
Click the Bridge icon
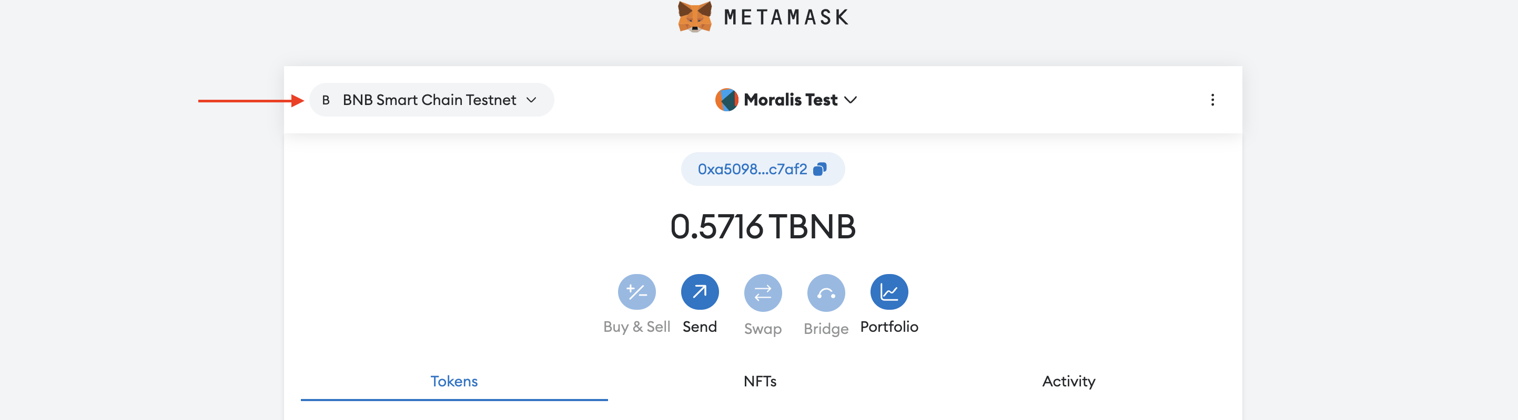pyautogui.click(x=826, y=292)
